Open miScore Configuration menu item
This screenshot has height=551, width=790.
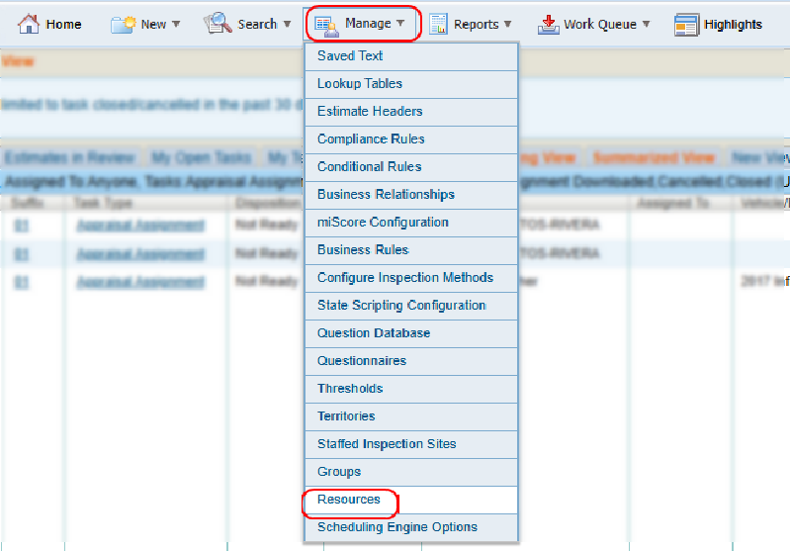[383, 223]
